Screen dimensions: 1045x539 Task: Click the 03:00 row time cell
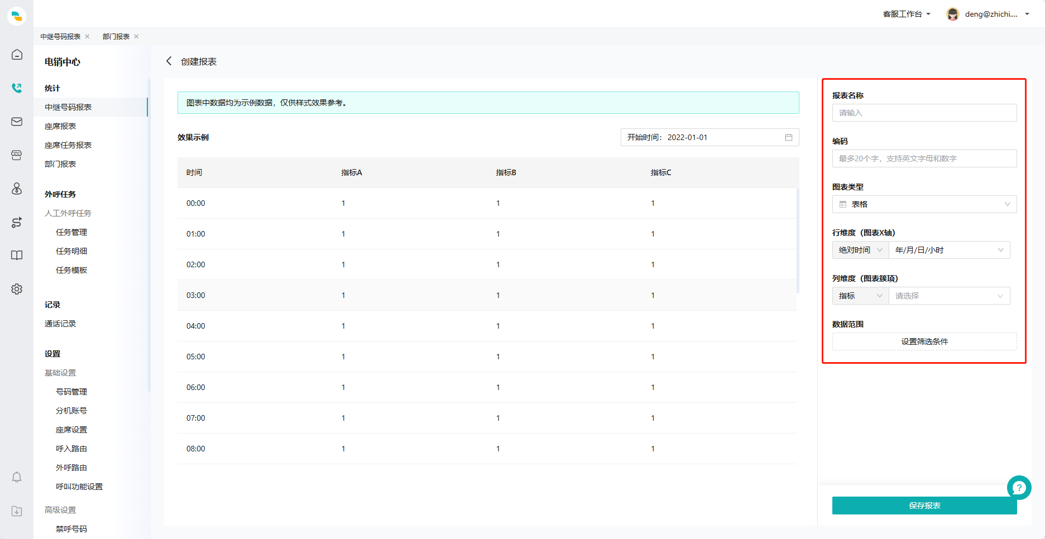pyautogui.click(x=196, y=295)
